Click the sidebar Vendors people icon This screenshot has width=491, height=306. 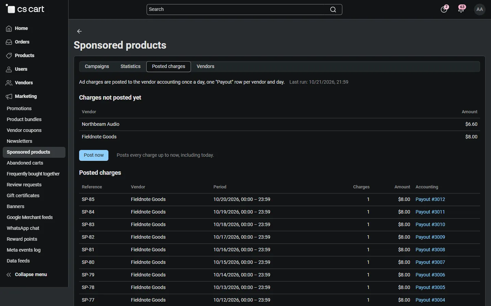click(9, 83)
